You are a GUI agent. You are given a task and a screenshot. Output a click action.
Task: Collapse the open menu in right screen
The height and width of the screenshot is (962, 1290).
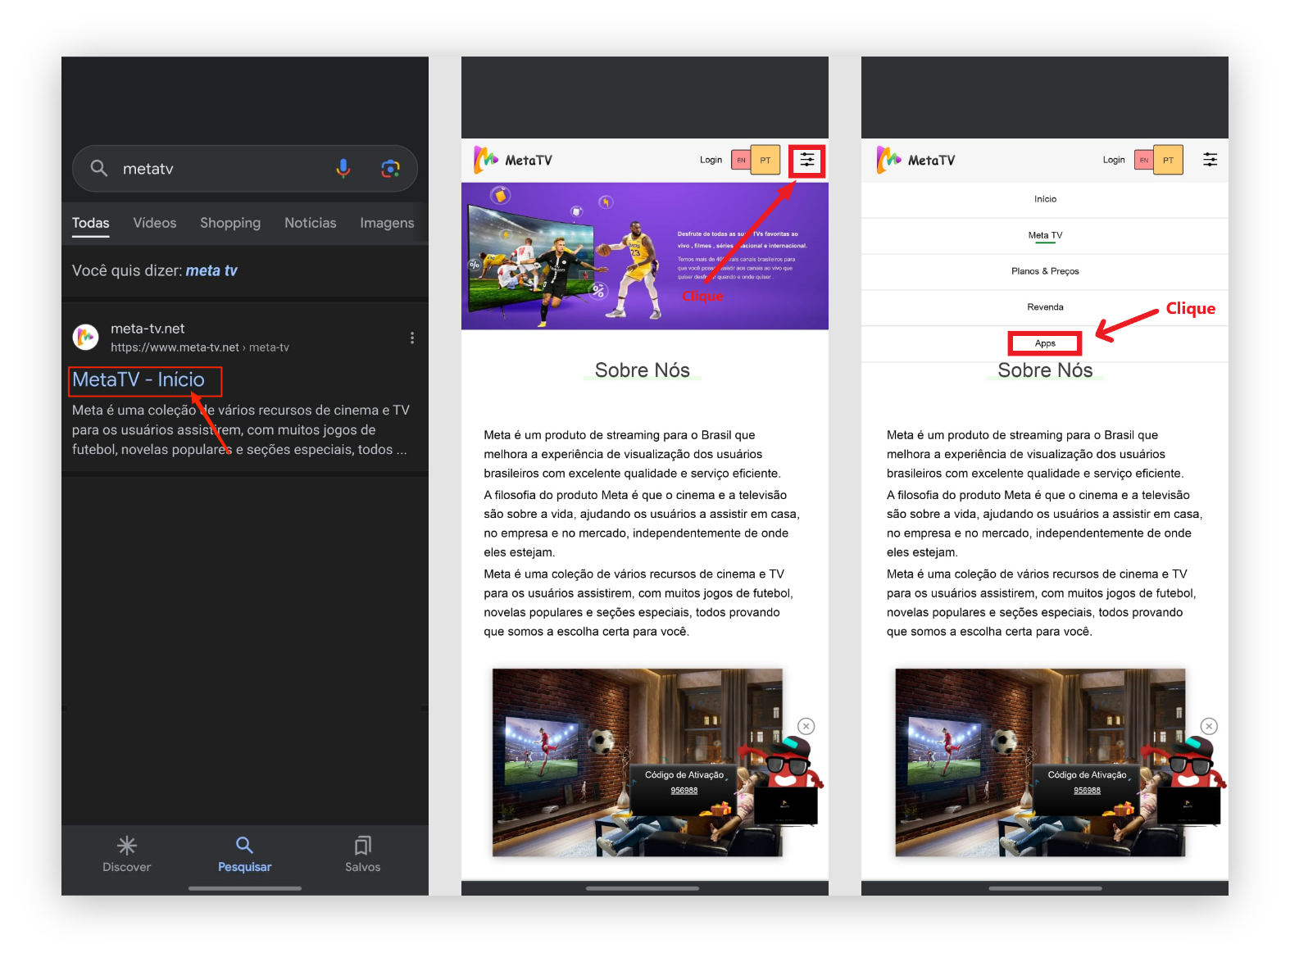[x=1210, y=161]
